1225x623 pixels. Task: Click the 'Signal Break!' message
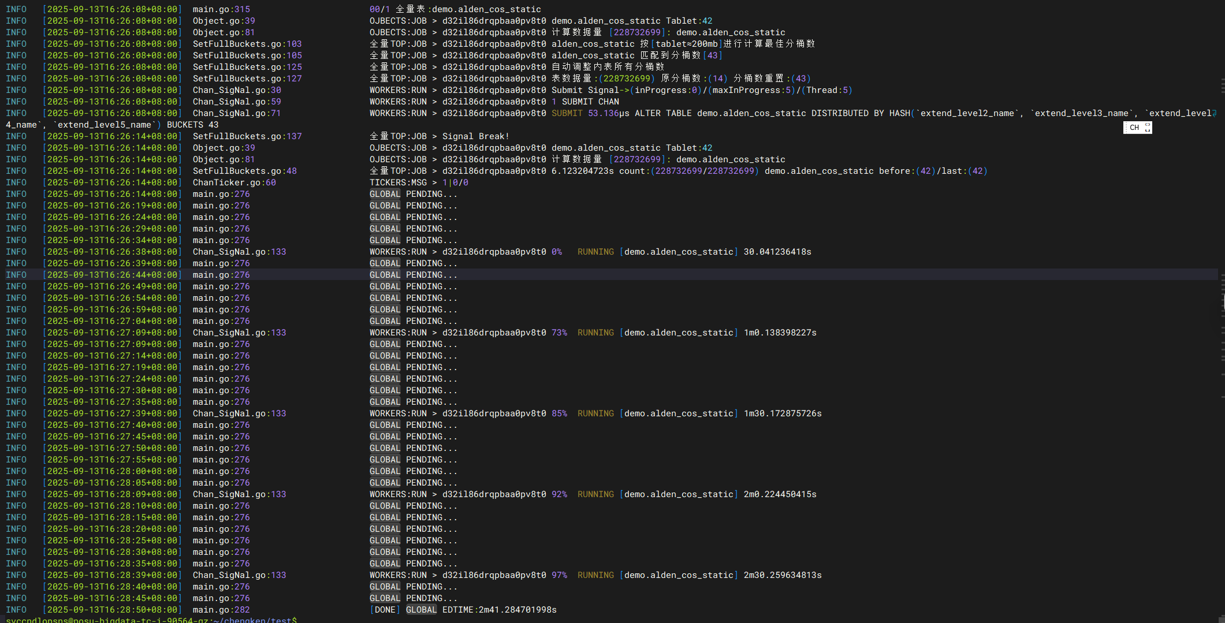point(476,136)
